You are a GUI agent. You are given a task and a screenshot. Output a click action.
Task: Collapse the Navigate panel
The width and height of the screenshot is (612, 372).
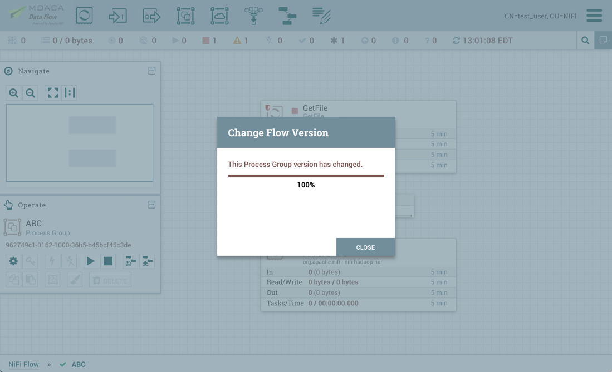[151, 71]
